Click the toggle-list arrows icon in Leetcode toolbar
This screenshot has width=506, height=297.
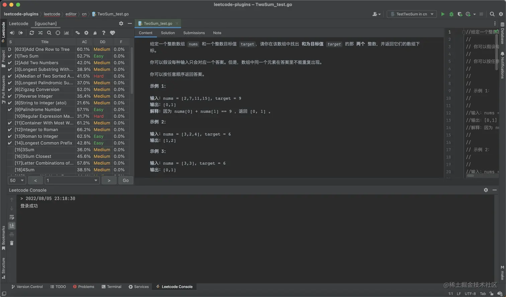click(78, 33)
